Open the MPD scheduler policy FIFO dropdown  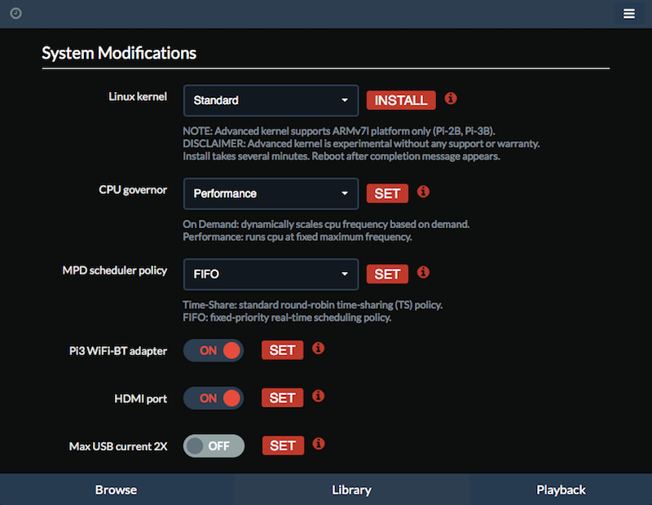tap(271, 274)
